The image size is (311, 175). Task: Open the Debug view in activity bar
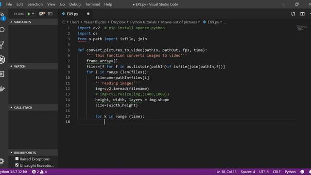[x=2, y=59]
